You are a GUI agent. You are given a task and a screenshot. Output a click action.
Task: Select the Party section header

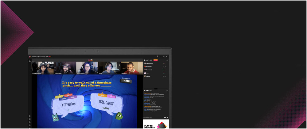pos(149,60)
